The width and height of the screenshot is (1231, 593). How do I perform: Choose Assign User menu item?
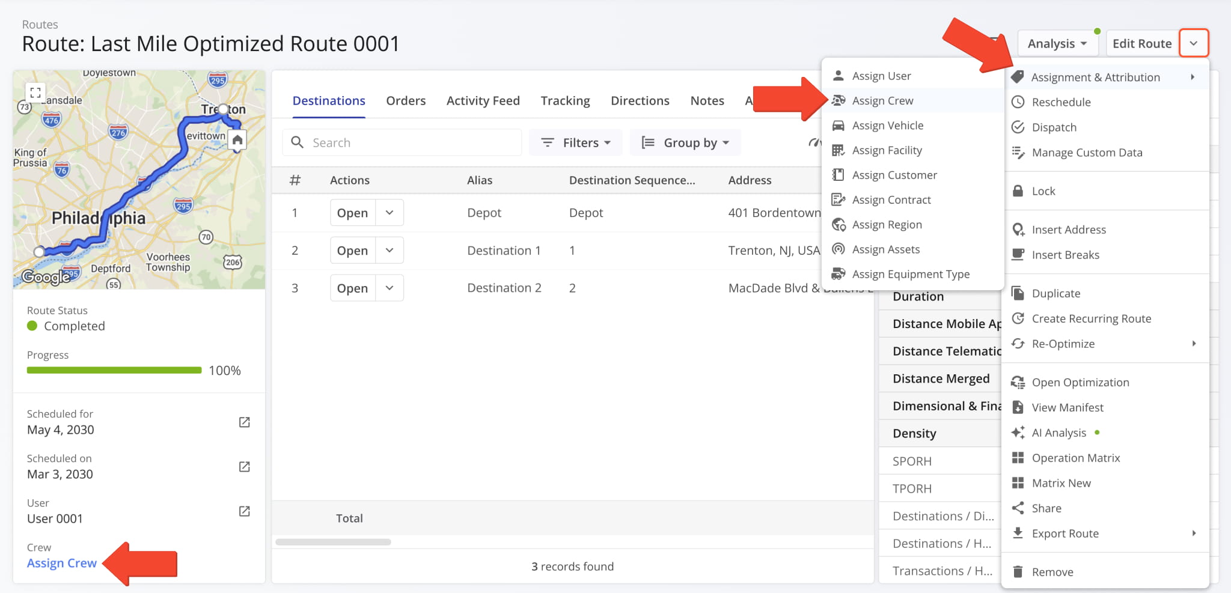pyautogui.click(x=913, y=76)
